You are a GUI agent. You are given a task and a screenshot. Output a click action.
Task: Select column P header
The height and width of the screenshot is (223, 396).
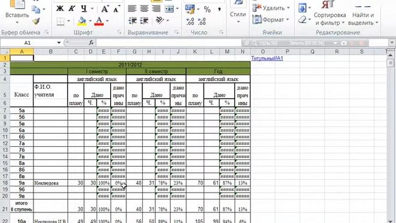[x=287, y=51]
